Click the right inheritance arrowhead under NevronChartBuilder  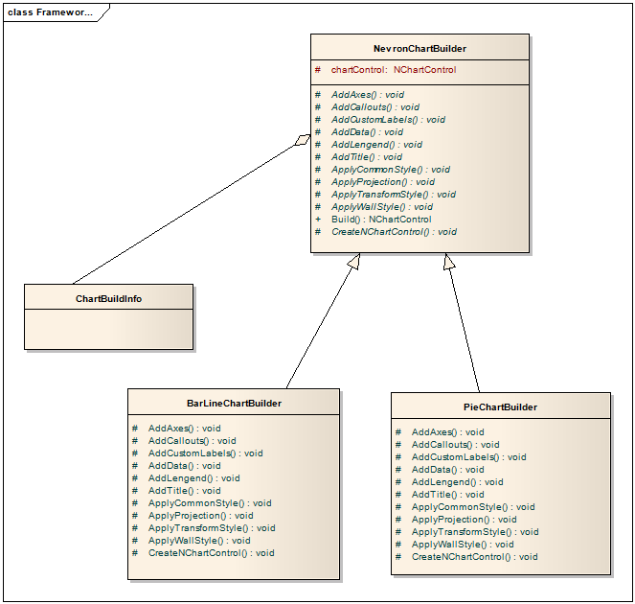[449, 262]
